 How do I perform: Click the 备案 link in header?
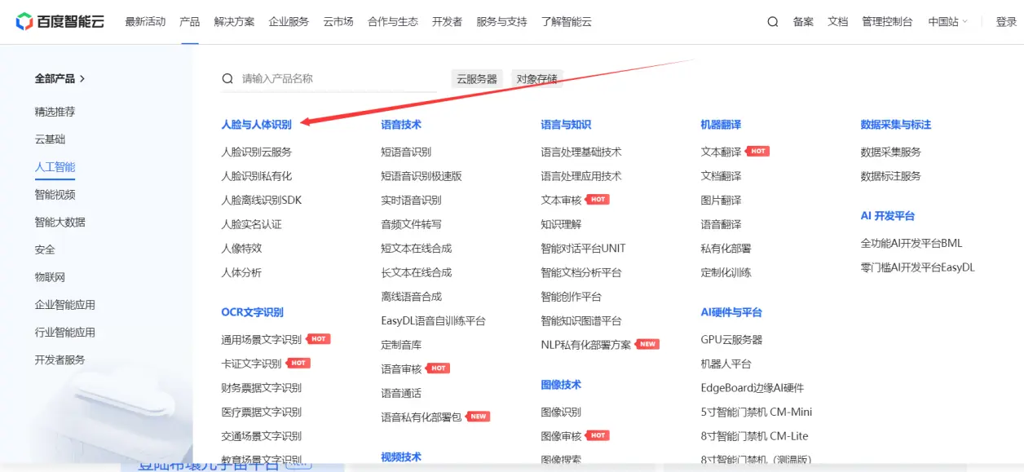pyautogui.click(x=803, y=22)
